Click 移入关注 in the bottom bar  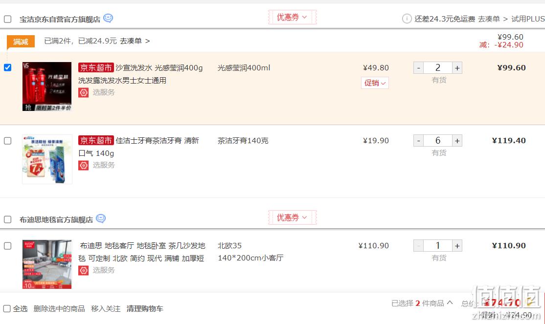pyautogui.click(x=106, y=309)
